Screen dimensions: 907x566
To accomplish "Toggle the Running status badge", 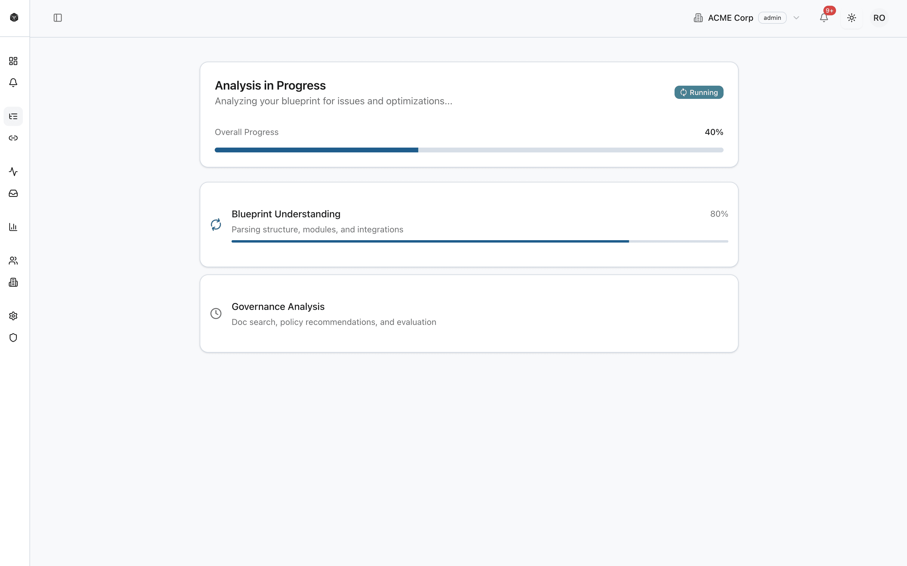I will (x=698, y=92).
